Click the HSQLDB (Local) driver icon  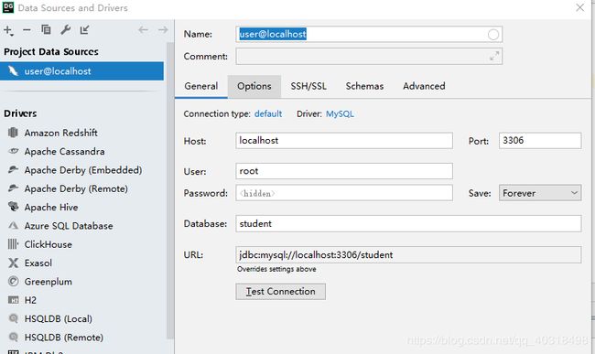[13, 318]
